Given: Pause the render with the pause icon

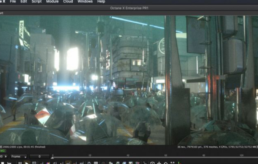Looking at the screenshot, I should click(20, 163).
